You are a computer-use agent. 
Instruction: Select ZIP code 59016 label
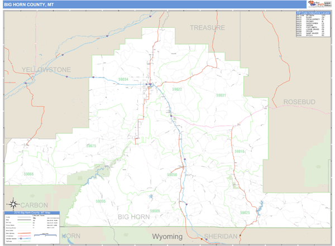pyautogui.click(x=239, y=152)
